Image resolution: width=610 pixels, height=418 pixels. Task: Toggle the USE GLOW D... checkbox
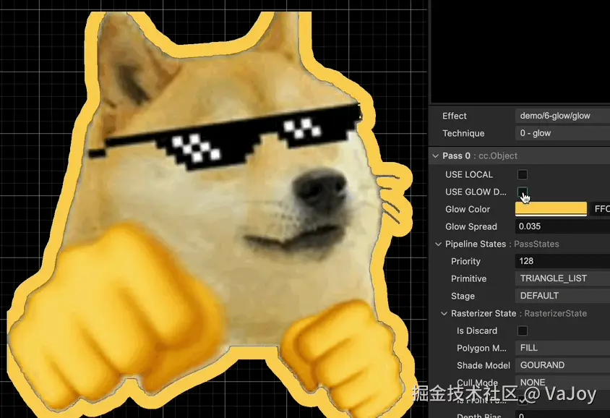click(523, 192)
